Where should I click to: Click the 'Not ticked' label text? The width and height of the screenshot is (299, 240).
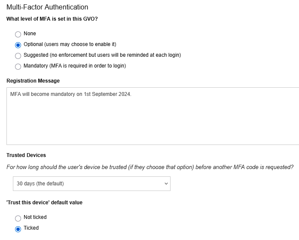coord(35,217)
